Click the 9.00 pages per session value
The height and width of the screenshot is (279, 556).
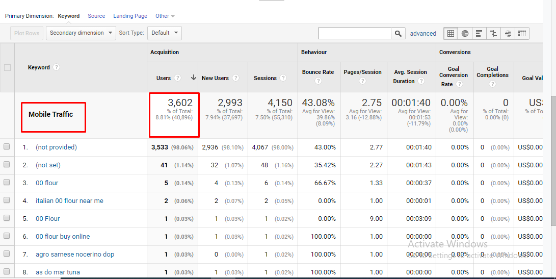[376, 219]
